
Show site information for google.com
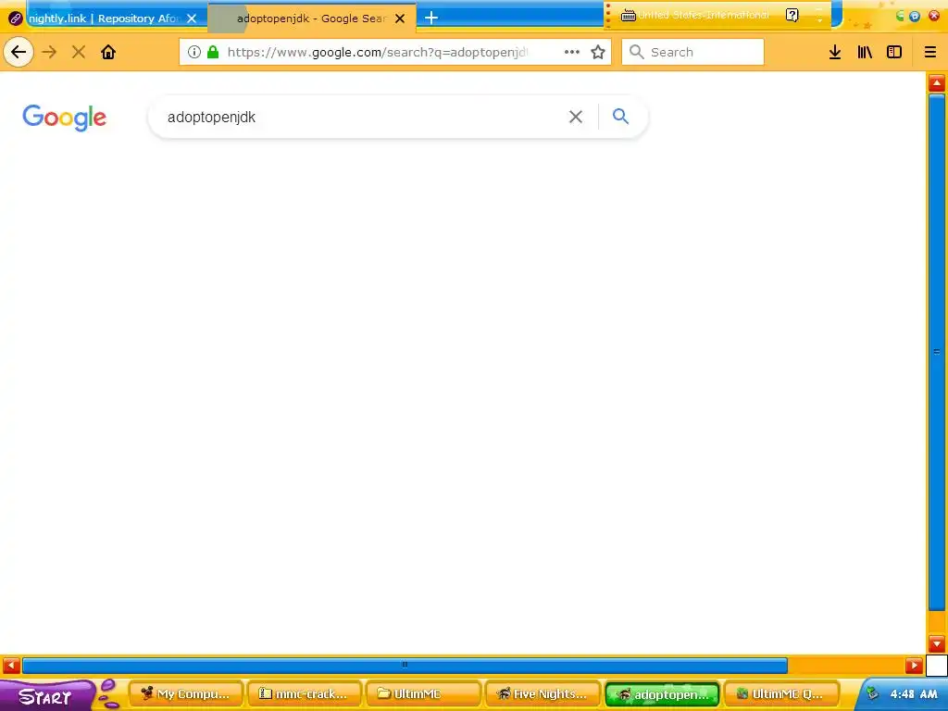coord(194,52)
